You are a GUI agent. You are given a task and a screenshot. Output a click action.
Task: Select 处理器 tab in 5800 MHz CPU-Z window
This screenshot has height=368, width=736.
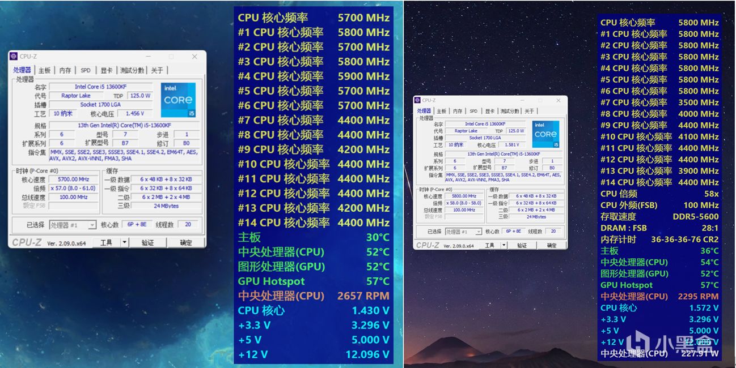tap(424, 111)
